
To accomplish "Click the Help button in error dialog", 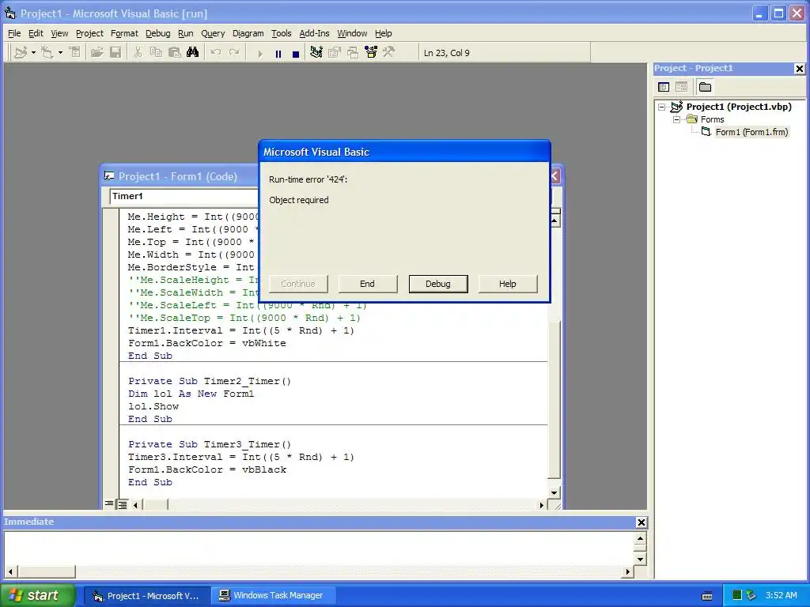I will pos(507,284).
